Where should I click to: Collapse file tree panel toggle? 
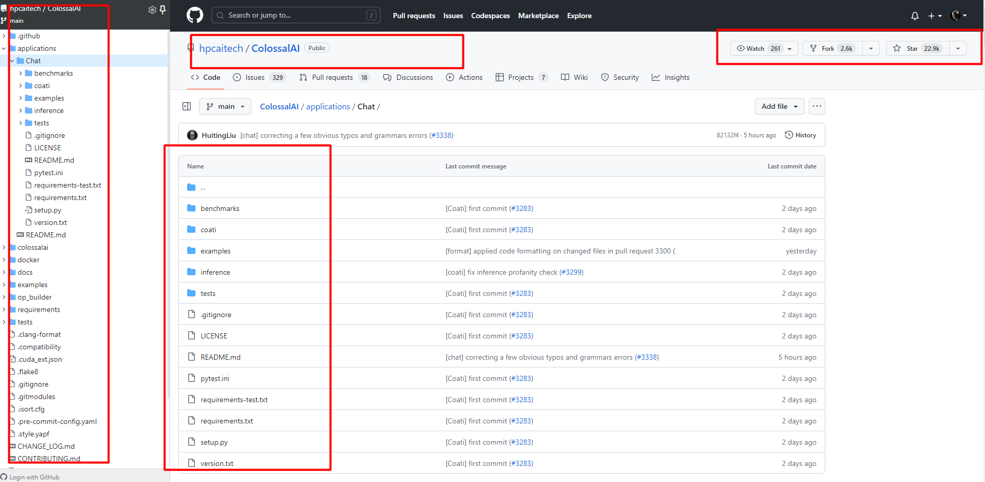coord(187,106)
